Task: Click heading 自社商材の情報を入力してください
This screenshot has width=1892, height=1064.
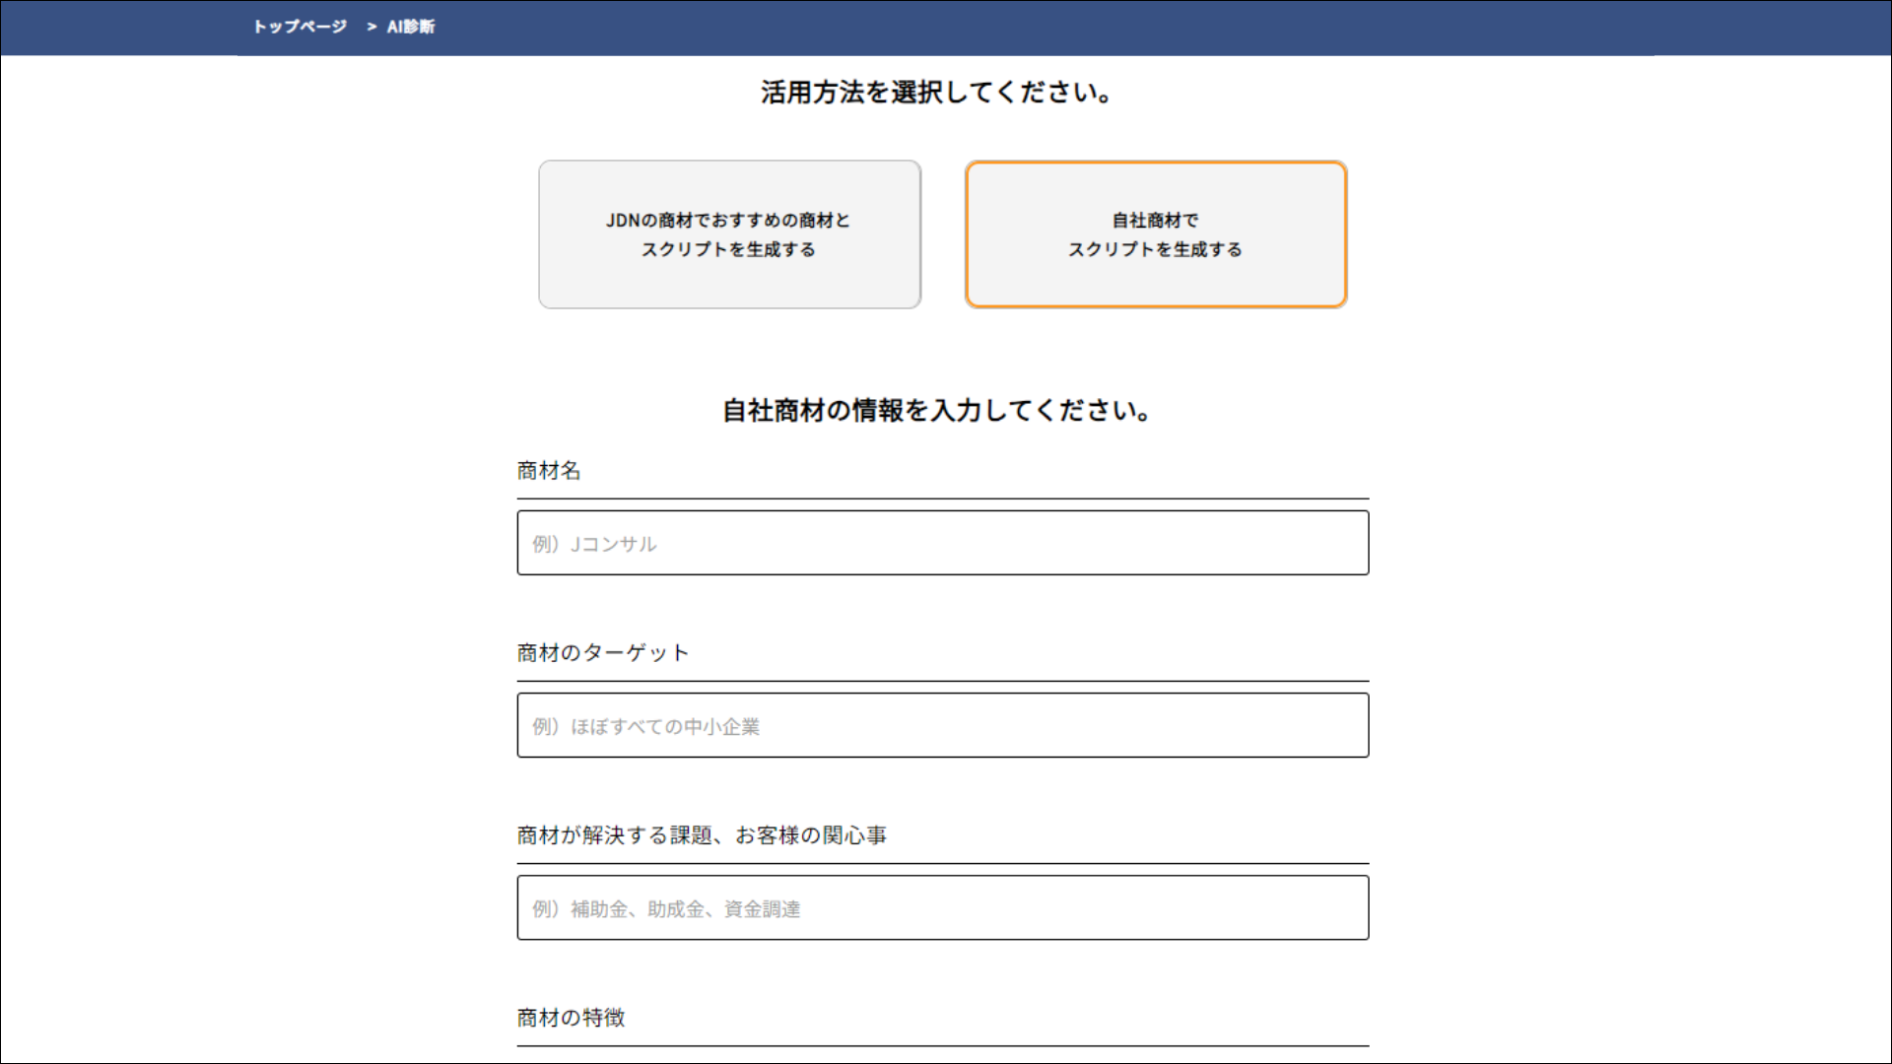Action: (936, 411)
